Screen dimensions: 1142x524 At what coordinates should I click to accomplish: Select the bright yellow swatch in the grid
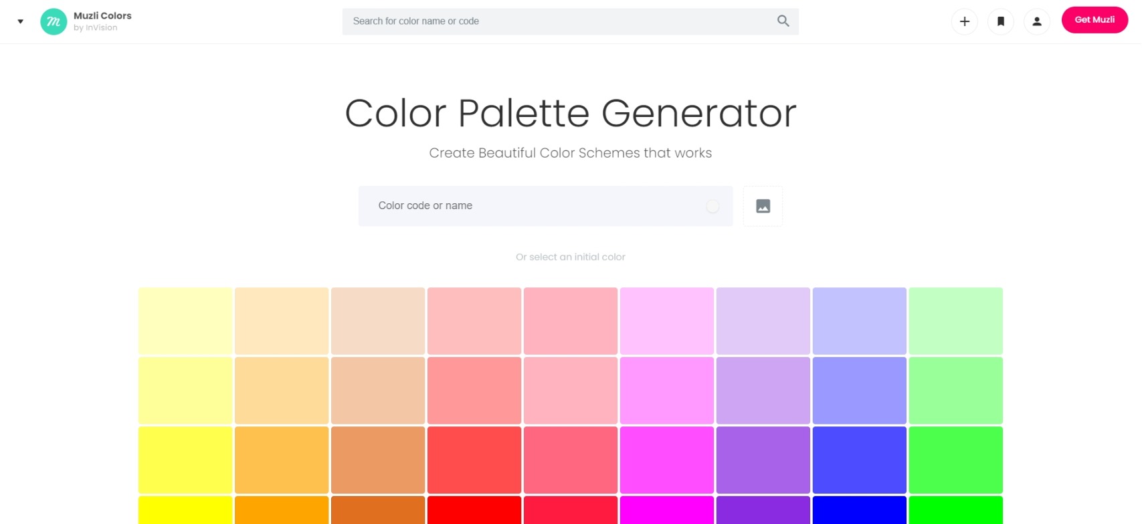[x=185, y=460]
